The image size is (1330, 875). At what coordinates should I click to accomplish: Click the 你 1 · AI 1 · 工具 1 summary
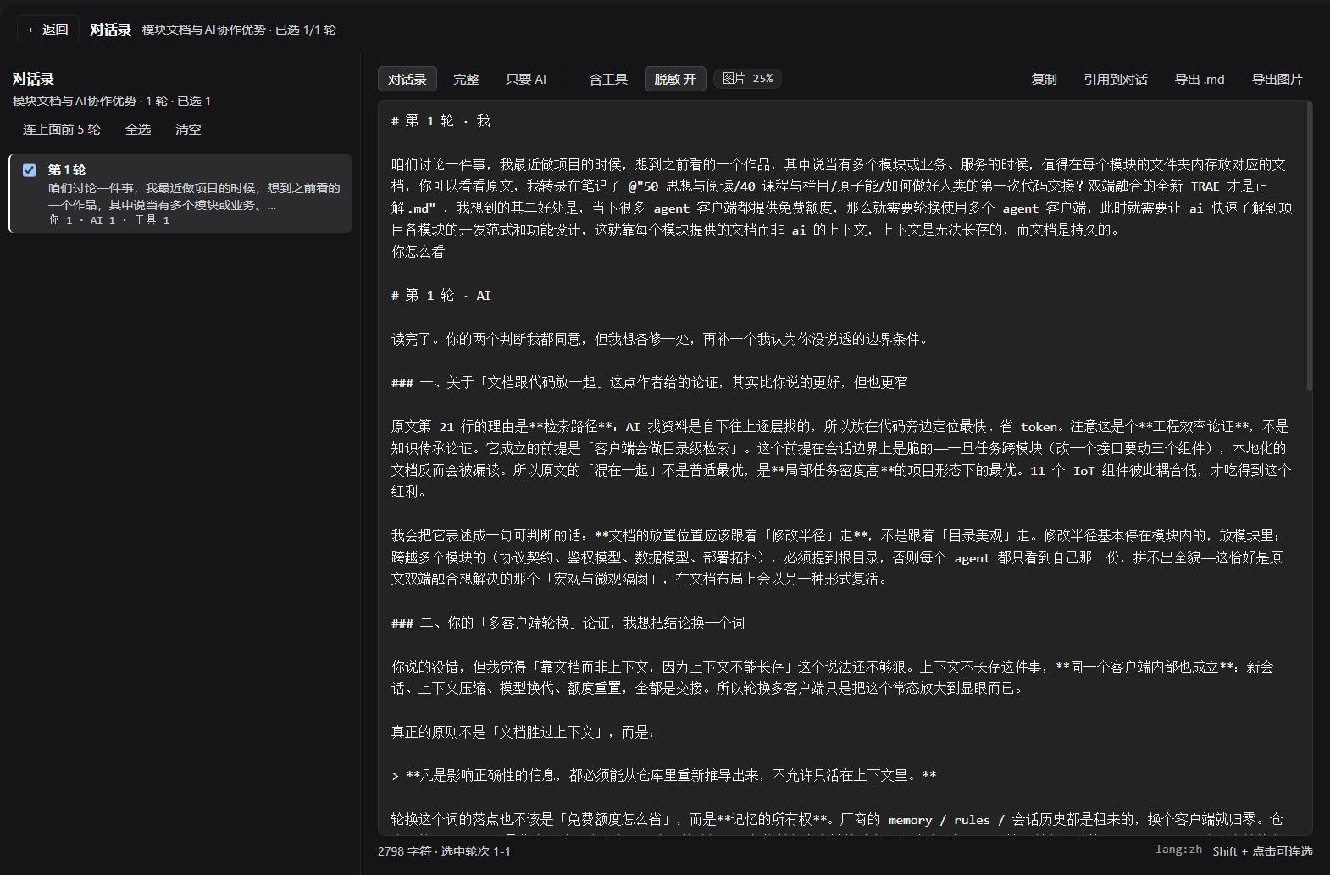pyautogui.click(x=109, y=220)
